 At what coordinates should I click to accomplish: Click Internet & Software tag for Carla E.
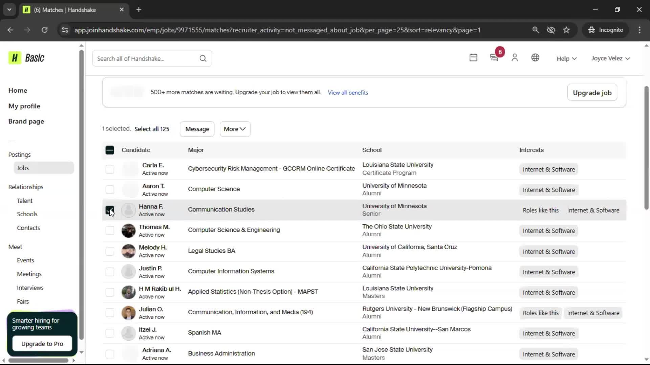(548, 169)
